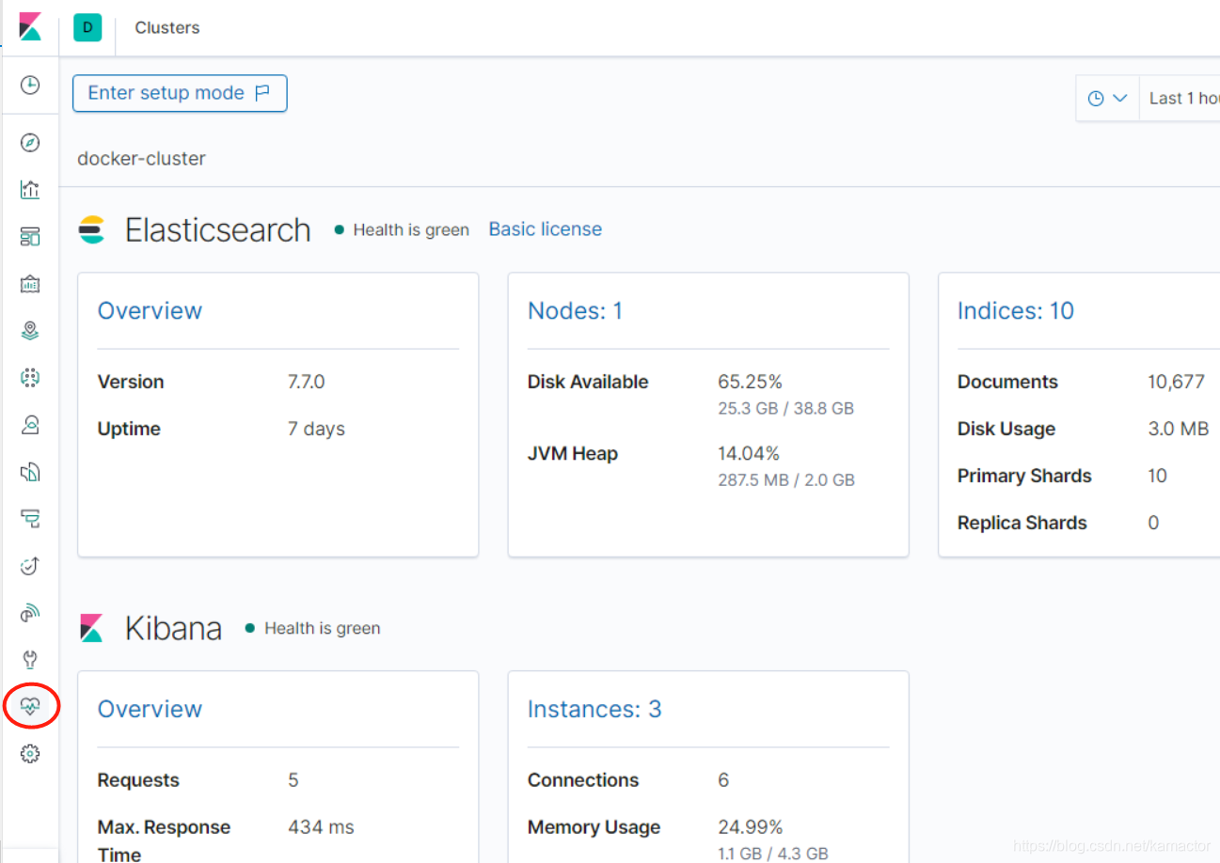Click the Elastic logo at top left
The image size is (1220, 863).
pos(29,27)
